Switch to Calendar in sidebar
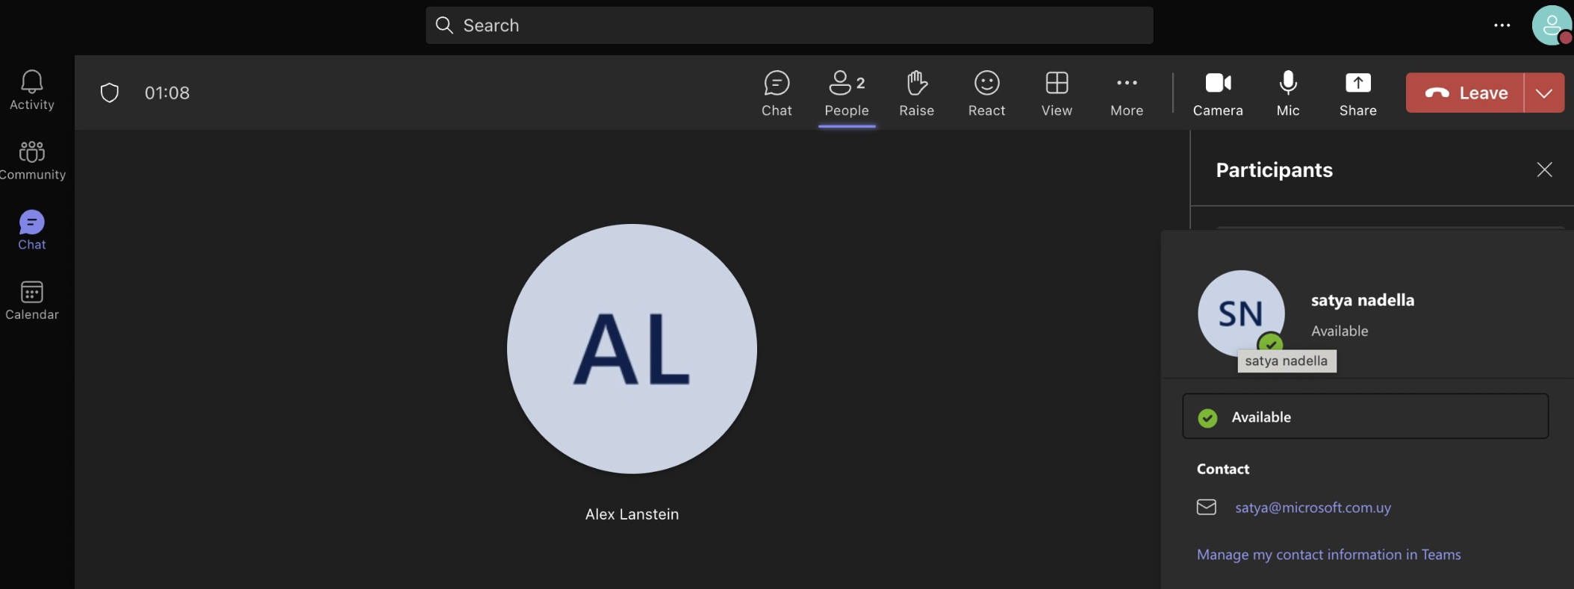The height and width of the screenshot is (589, 1574). pyautogui.click(x=32, y=300)
